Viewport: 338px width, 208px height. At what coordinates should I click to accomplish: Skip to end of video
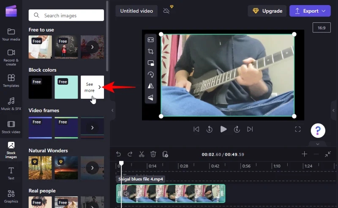pos(250,129)
